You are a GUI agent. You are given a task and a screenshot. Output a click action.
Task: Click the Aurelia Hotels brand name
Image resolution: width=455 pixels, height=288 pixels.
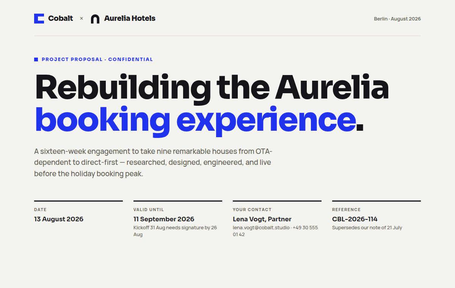[x=130, y=18]
